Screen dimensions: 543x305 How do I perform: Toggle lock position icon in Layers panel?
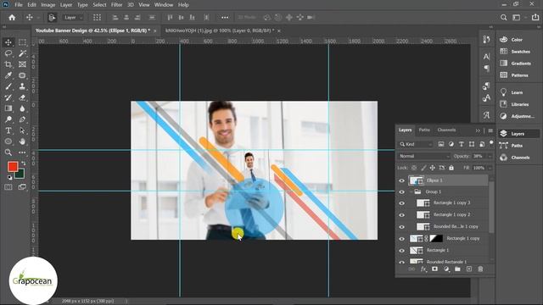[432, 168]
